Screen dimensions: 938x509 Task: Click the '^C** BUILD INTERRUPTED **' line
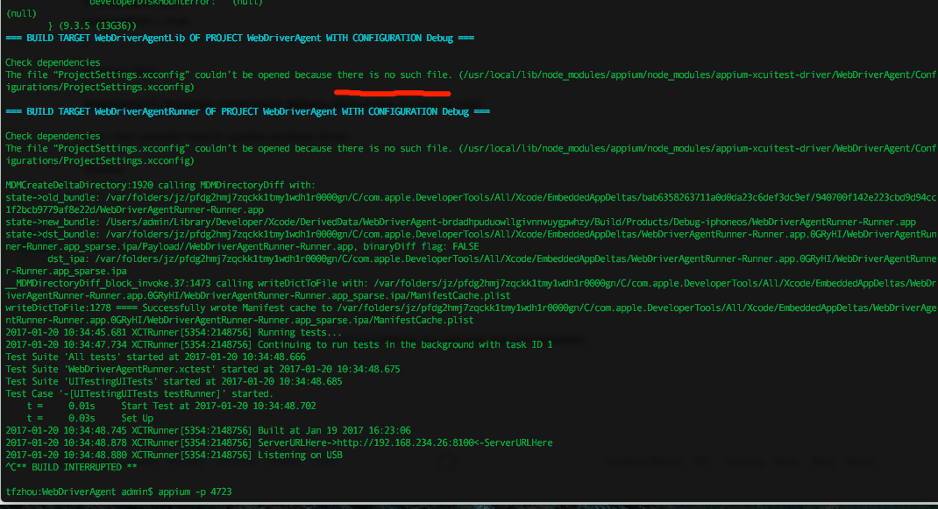[x=71, y=467]
